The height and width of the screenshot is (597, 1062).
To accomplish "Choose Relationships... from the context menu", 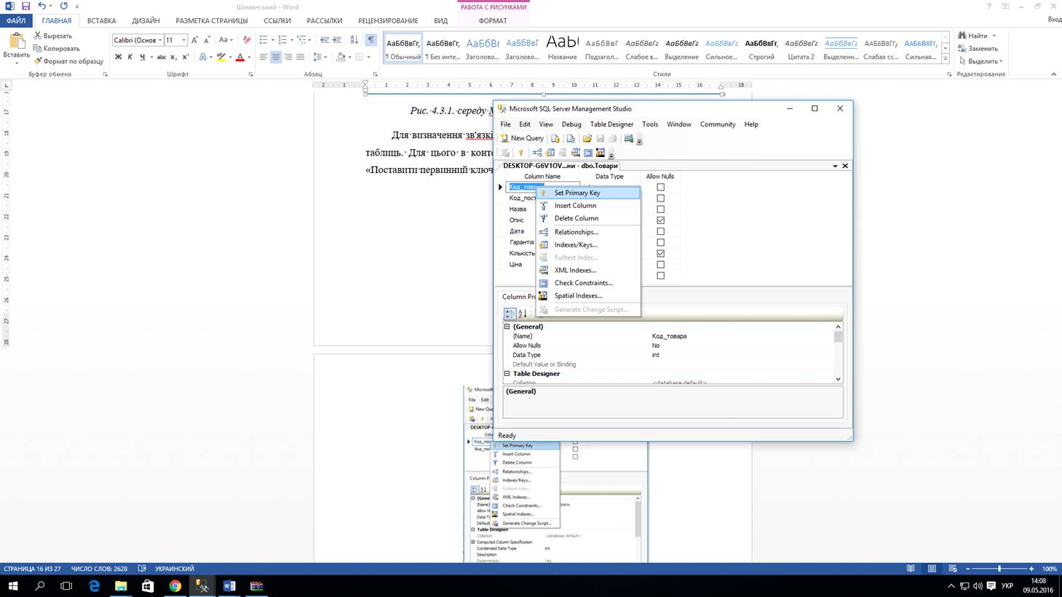I will coord(576,232).
